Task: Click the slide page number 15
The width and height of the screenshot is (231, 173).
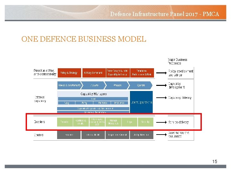Action: coord(215,161)
